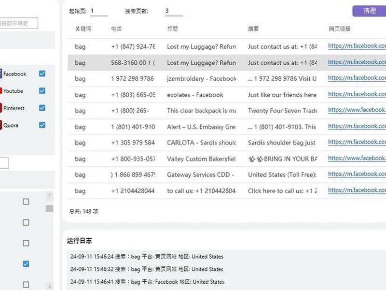Click log entry at 15:46:32
This screenshot has width=386, height=290.
(x=147, y=269)
